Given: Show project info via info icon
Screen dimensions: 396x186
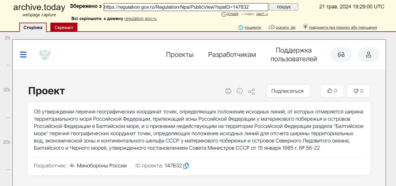Looking at the screenshot, I should [x=240, y=91].
